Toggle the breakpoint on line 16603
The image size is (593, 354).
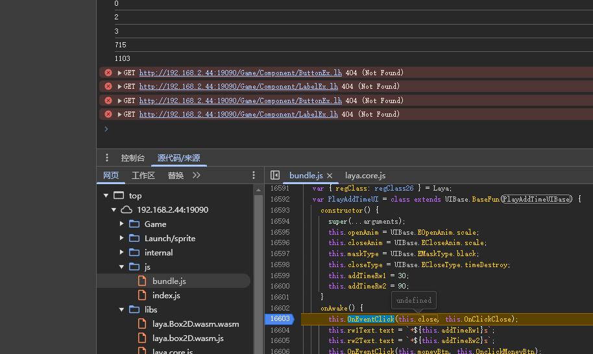point(280,319)
